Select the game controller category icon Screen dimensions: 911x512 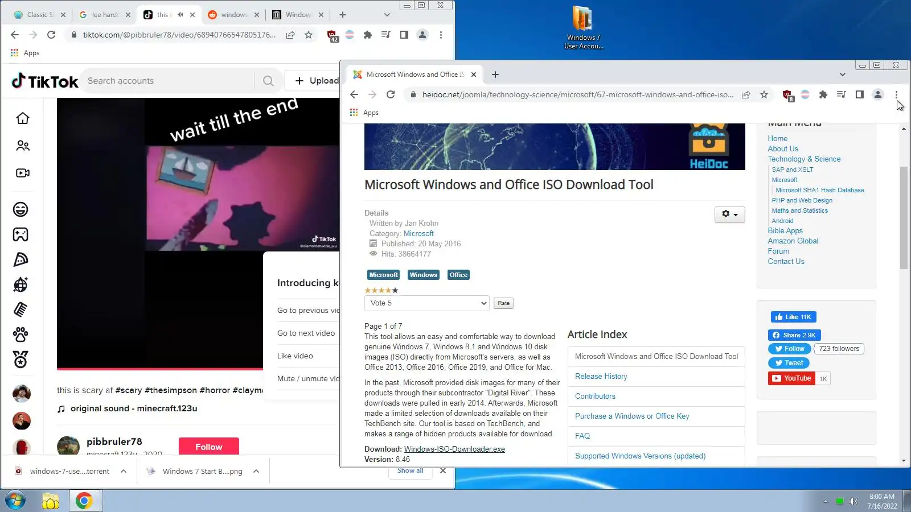[x=20, y=234]
